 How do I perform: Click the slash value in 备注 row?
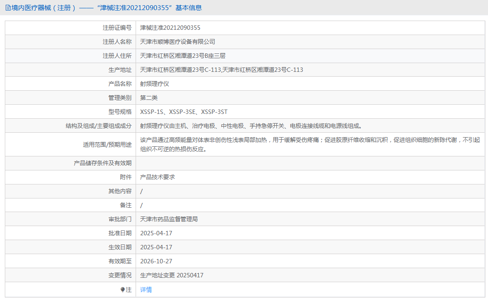[141, 205]
